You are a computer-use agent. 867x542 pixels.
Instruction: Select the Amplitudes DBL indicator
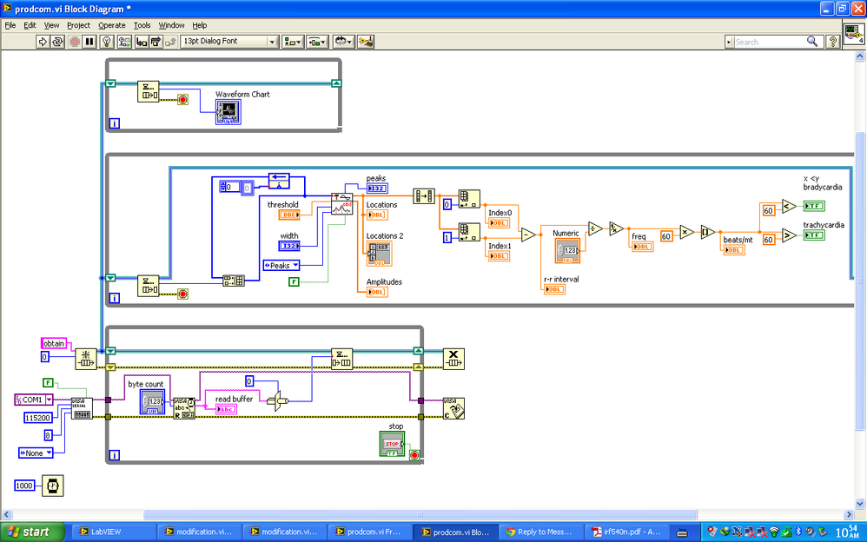pyautogui.click(x=377, y=292)
